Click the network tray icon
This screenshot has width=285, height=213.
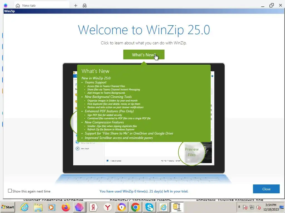(252, 207)
